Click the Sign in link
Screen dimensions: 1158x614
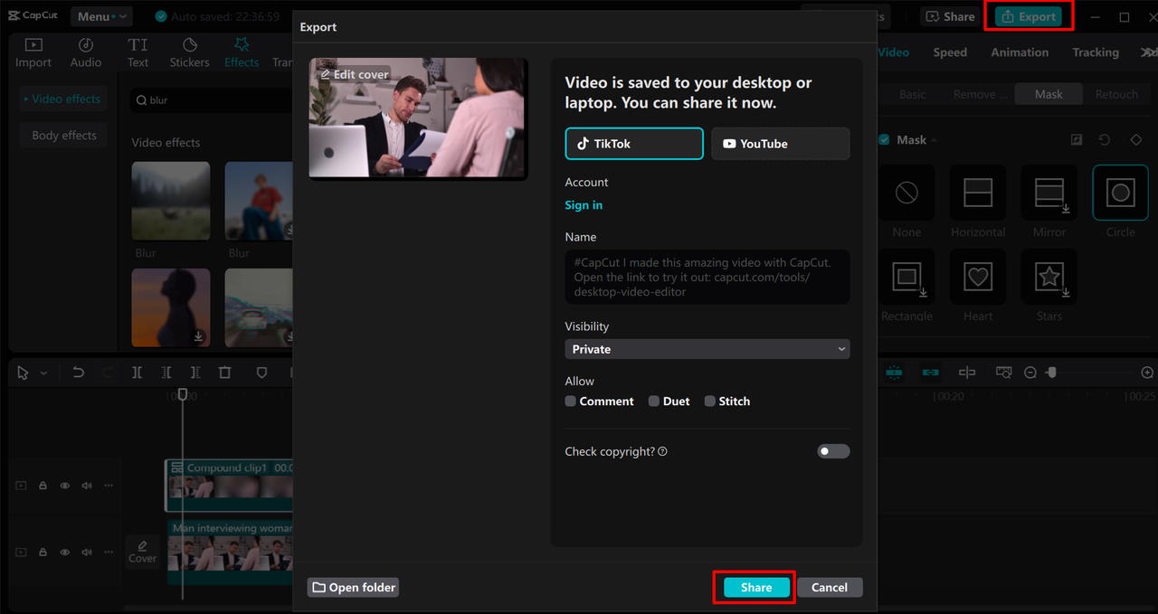coord(584,205)
